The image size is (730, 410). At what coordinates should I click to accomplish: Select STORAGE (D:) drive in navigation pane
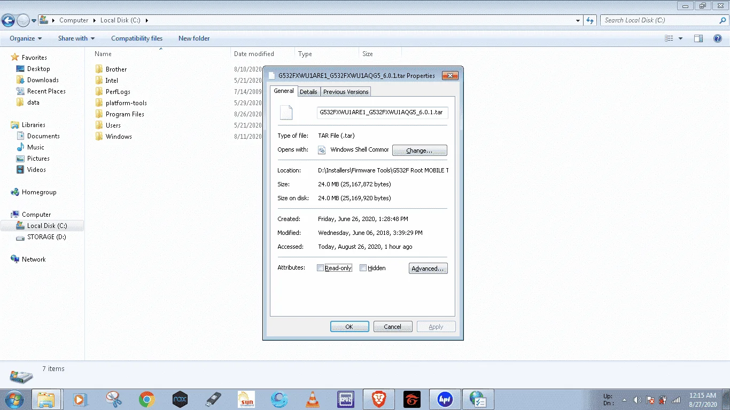click(x=46, y=237)
